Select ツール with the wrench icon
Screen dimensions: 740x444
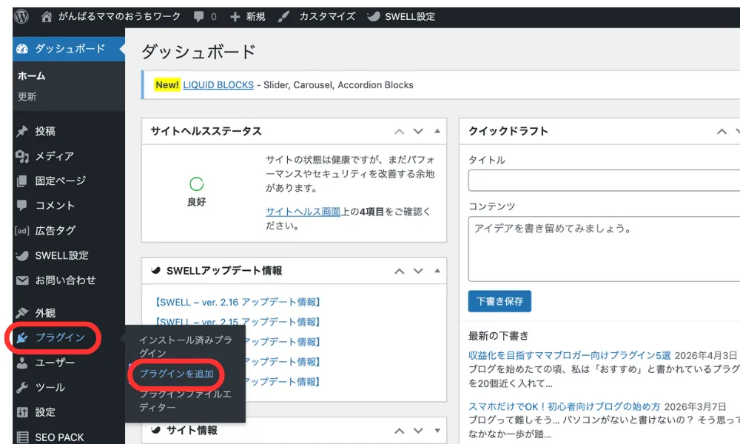(x=22, y=387)
